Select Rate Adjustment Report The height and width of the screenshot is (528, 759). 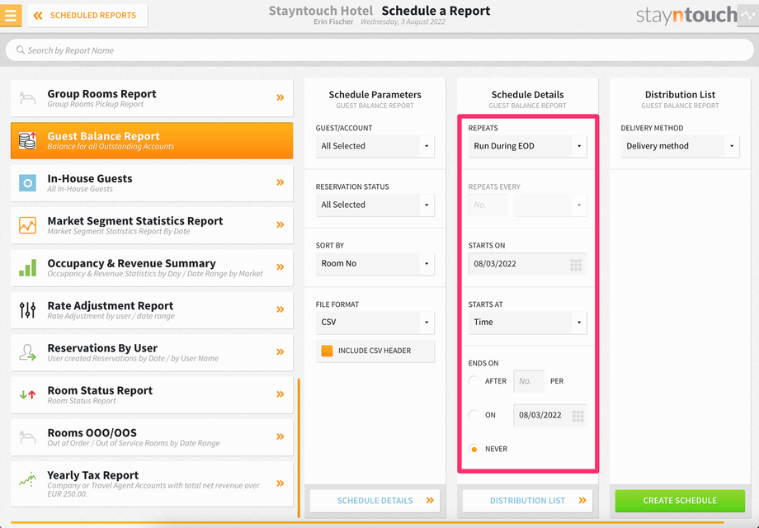click(x=152, y=310)
